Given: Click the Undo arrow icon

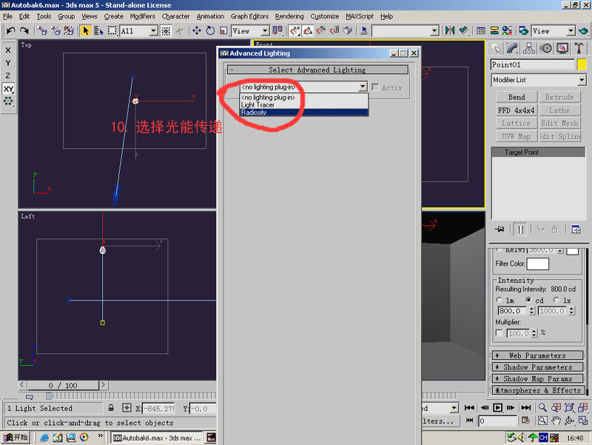Looking at the screenshot, I should pos(10,30).
